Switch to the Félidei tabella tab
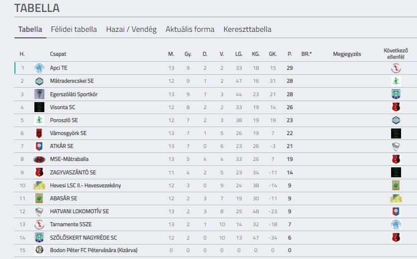 pyautogui.click(x=74, y=29)
